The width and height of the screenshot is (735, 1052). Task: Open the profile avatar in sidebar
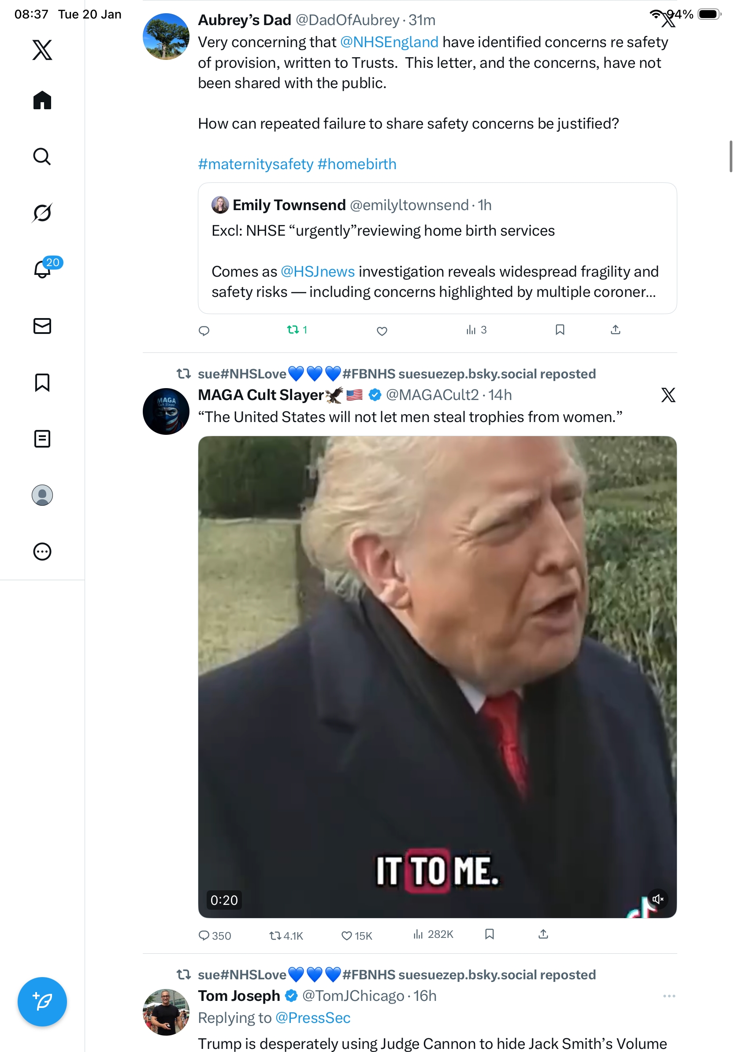point(42,495)
